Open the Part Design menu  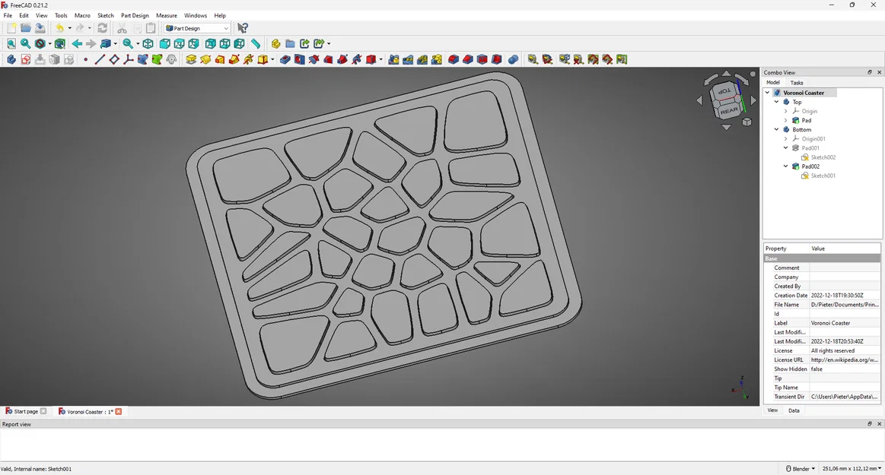point(135,15)
